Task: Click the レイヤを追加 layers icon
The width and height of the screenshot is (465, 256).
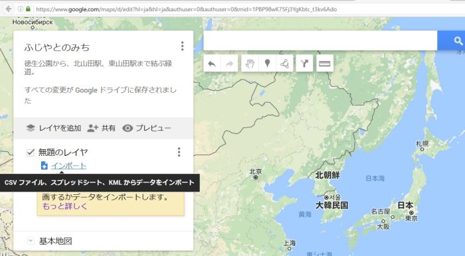Action: (31, 128)
